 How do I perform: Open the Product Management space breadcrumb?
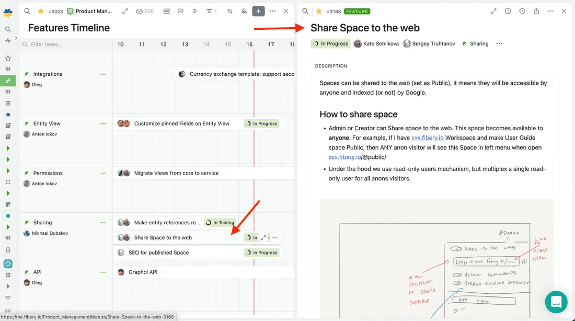pos(90,11)
